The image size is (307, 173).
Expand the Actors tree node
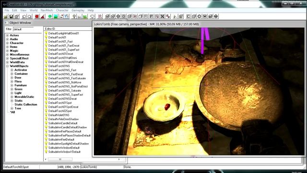click(8, 35)
